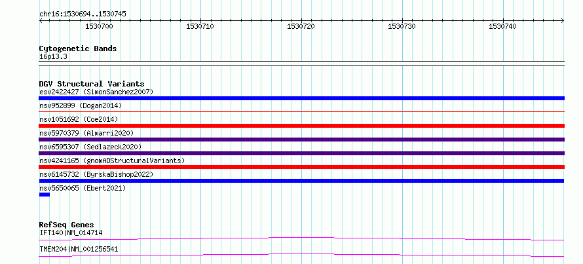The height and width of the screenshot is (264, 583).
Task: Open variant nsv6595307 (Sedlazeck2020) label
Action: tap(90, 147)
